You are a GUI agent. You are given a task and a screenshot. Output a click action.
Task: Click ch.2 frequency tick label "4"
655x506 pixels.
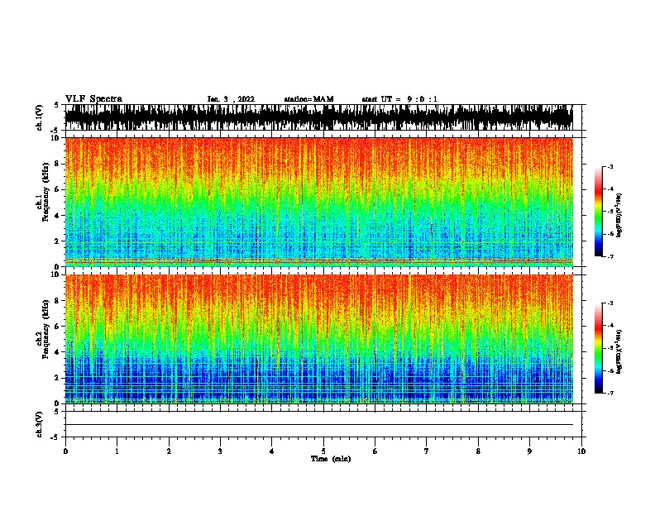[58, 352]
